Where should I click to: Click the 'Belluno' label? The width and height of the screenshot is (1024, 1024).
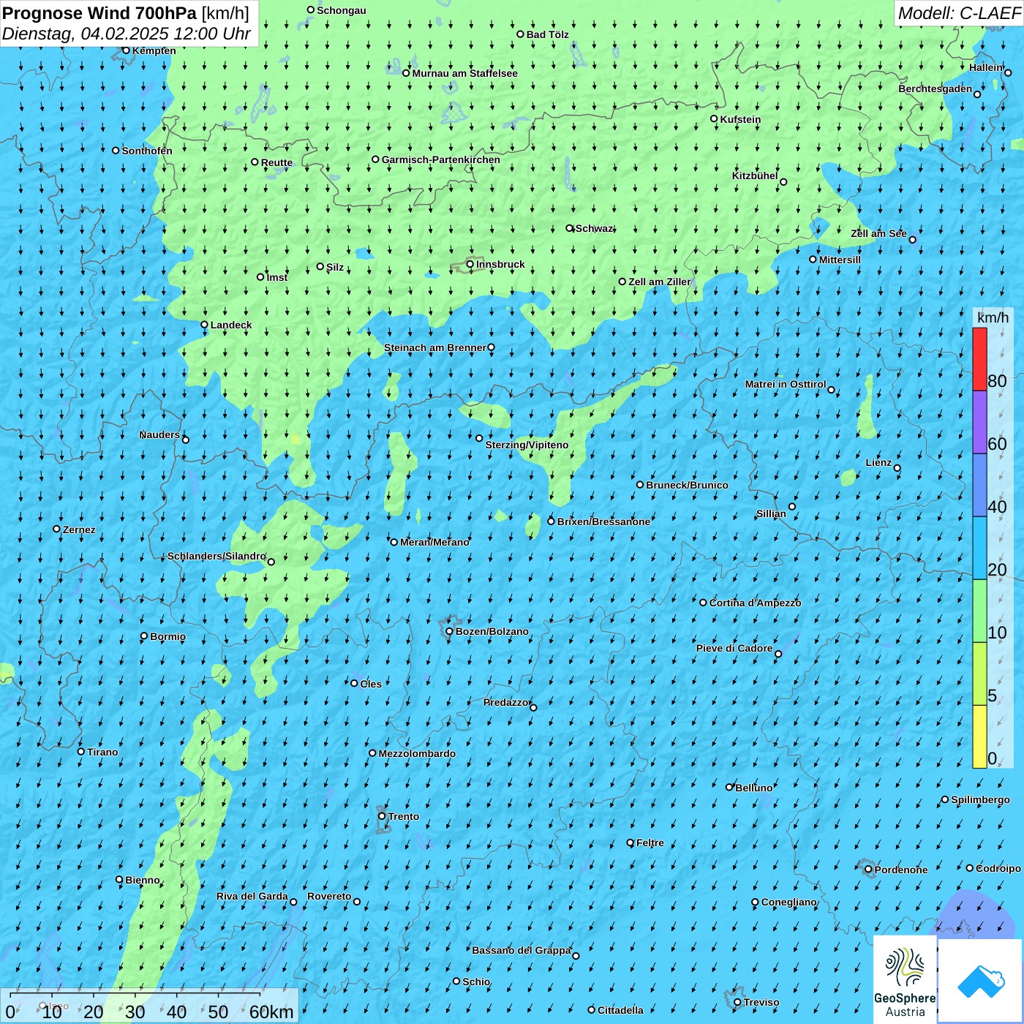[754, 788]
